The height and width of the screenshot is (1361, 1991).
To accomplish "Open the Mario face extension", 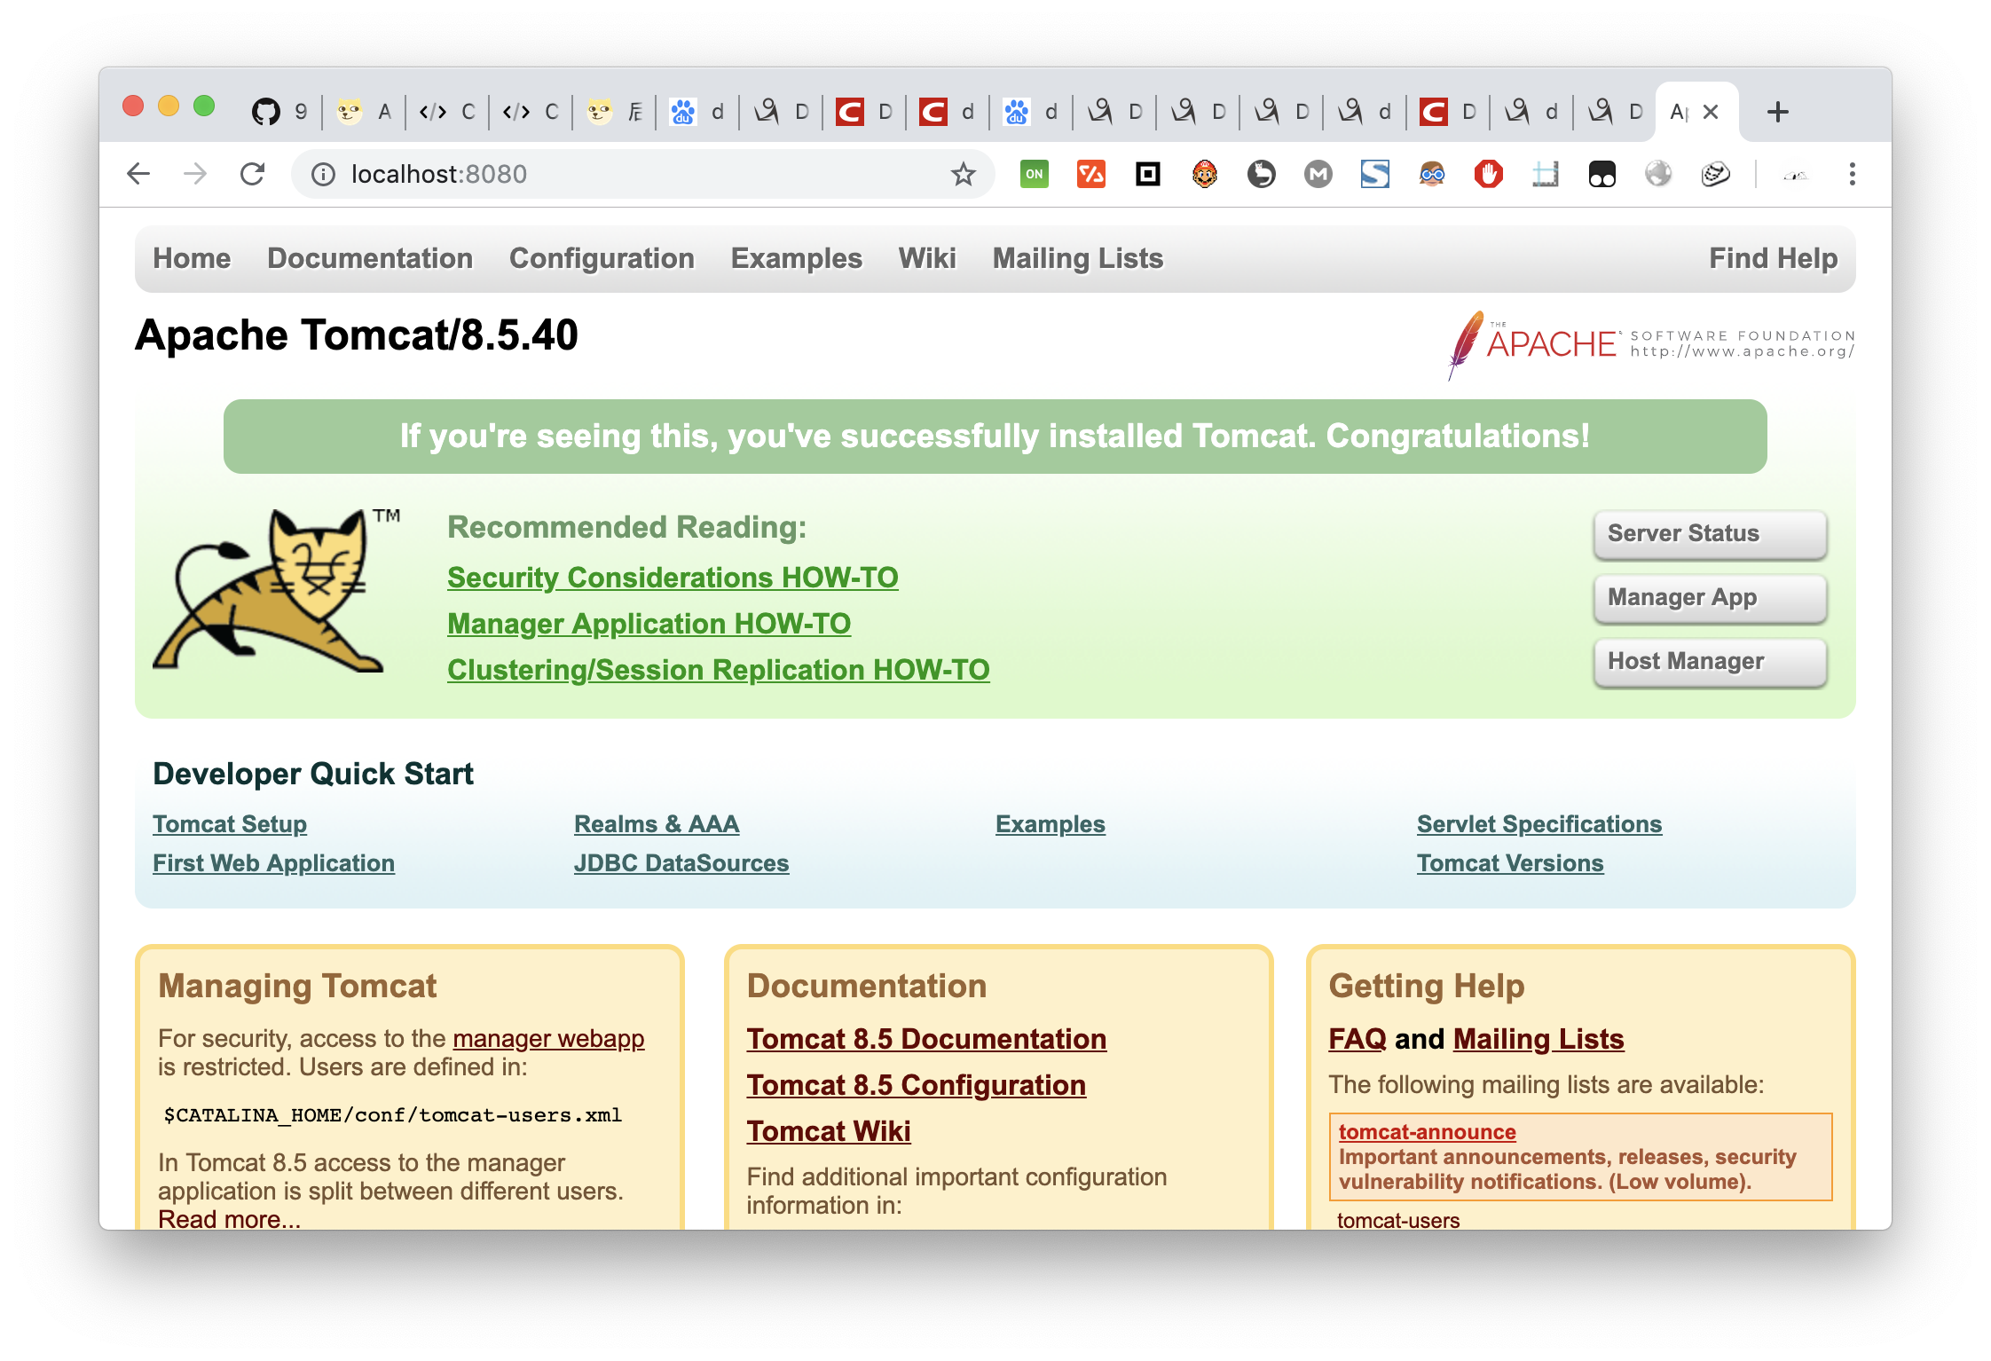I will [1205, 174].
